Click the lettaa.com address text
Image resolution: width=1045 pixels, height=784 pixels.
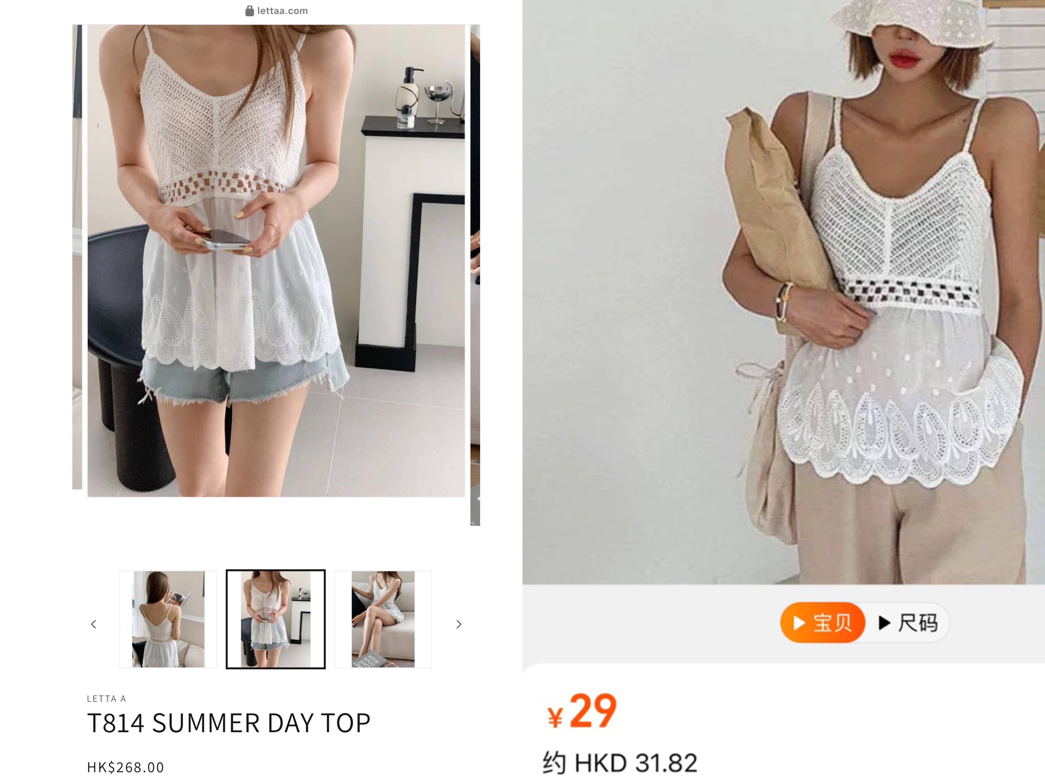coord(283,11)
